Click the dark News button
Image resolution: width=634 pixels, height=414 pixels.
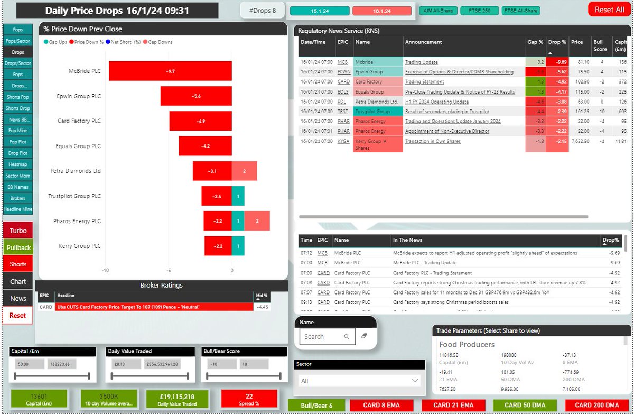(18, 298)
